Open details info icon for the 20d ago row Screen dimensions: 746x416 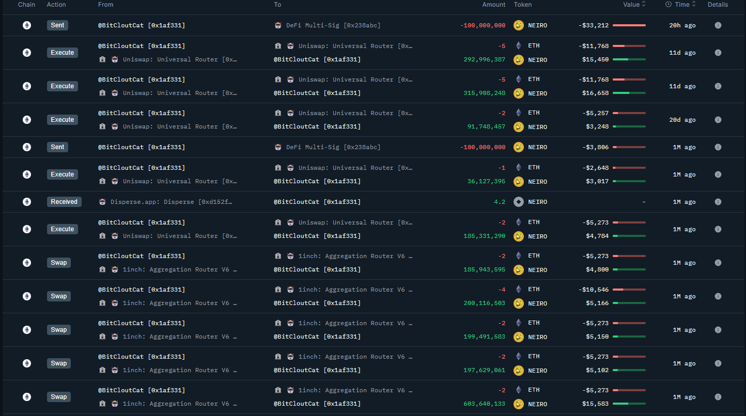(x=718, y=120)
